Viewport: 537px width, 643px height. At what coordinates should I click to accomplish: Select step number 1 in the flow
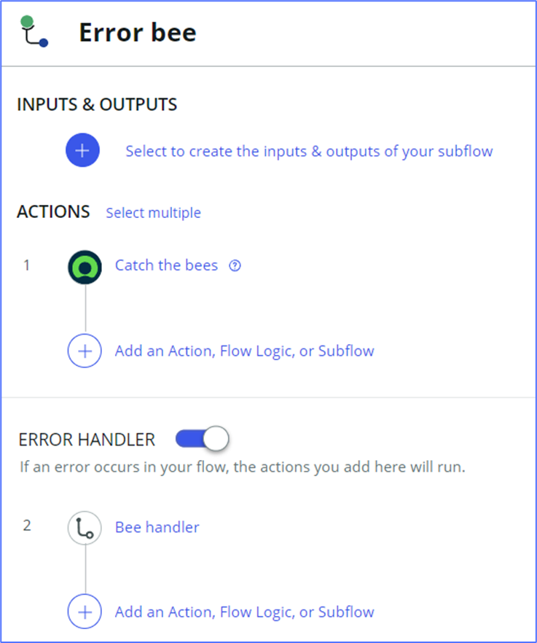(x=27, y=265)
